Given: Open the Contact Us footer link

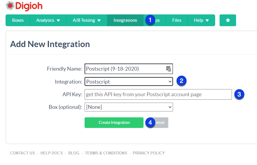Looking at the screenshot, I should pyautogui.click(x=22, y=153).
